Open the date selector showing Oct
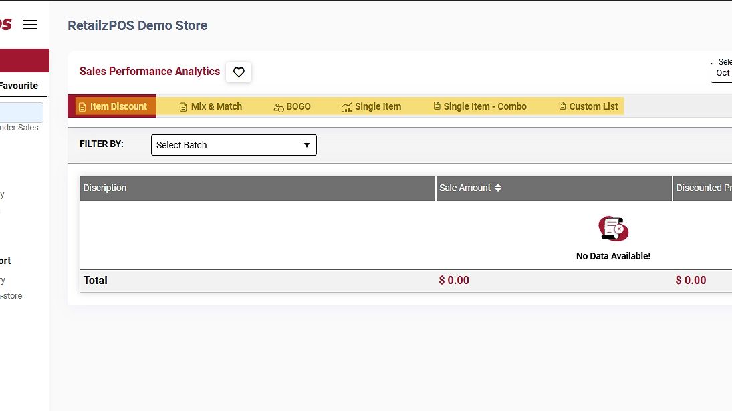 pyautogui.click(x=722, y=72)
